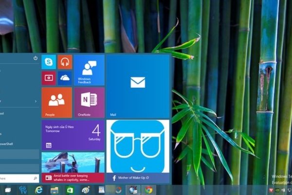292x195 pixels.
Task: Open the Music headphones tile
Action: point(65,62)
